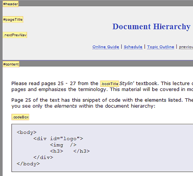
Task: Select the #pageTitle element label
Action: click(x=13, y=19)
